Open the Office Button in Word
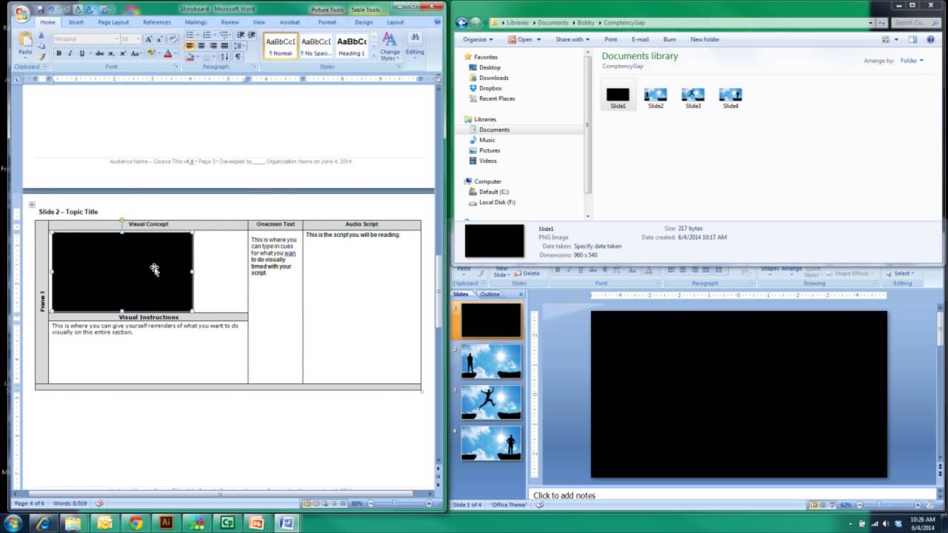Viewport: 948px width, 533px height. coord(21,13)
